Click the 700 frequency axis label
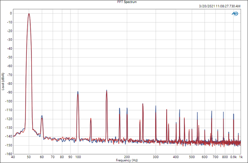 [x=215, y=157]
